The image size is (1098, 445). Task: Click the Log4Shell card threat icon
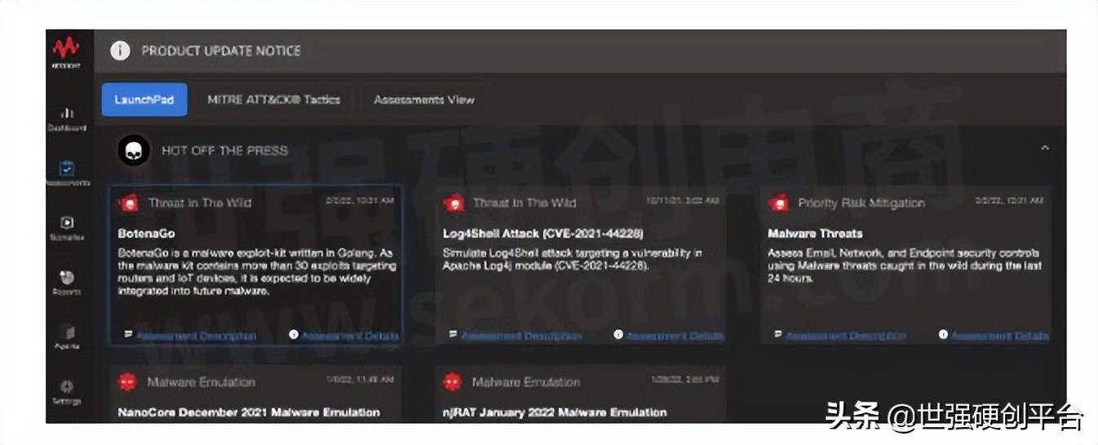point(454,203)
